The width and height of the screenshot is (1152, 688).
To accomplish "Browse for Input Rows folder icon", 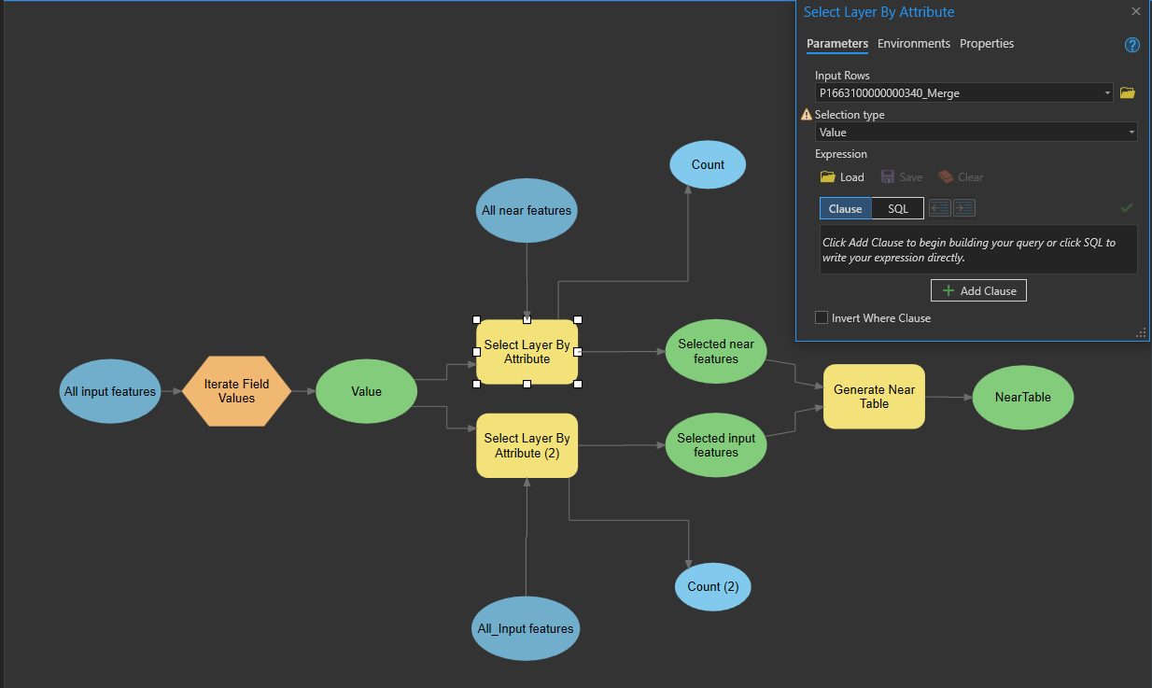I will 1127,92.
